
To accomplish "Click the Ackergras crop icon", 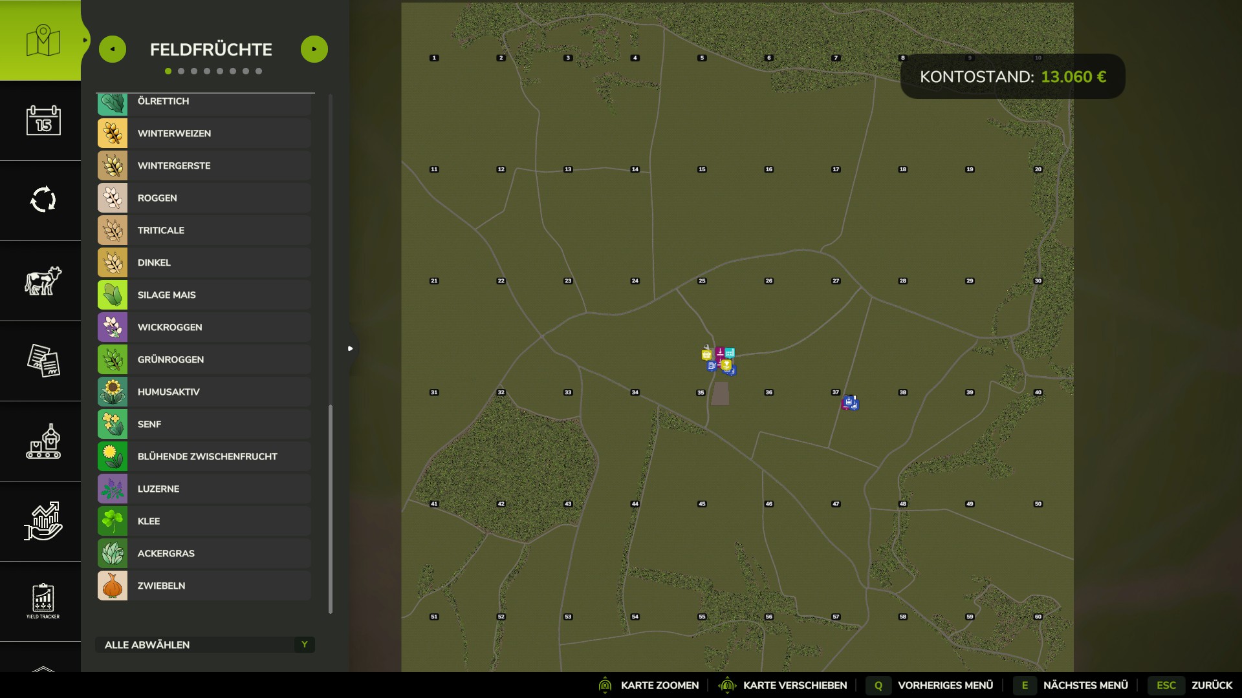I will click(113, 553).
